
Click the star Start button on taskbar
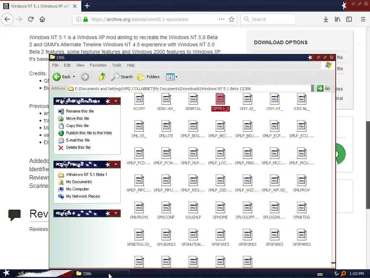(7, 273)
